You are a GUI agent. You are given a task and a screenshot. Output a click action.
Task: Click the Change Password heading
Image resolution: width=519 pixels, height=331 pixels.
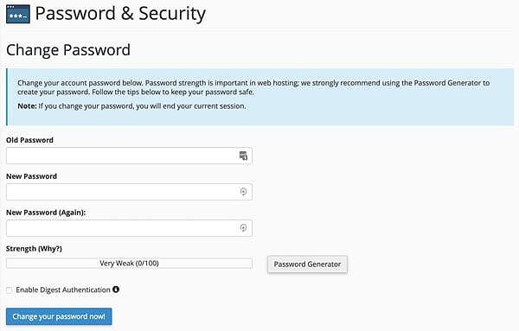pos(68,50)
